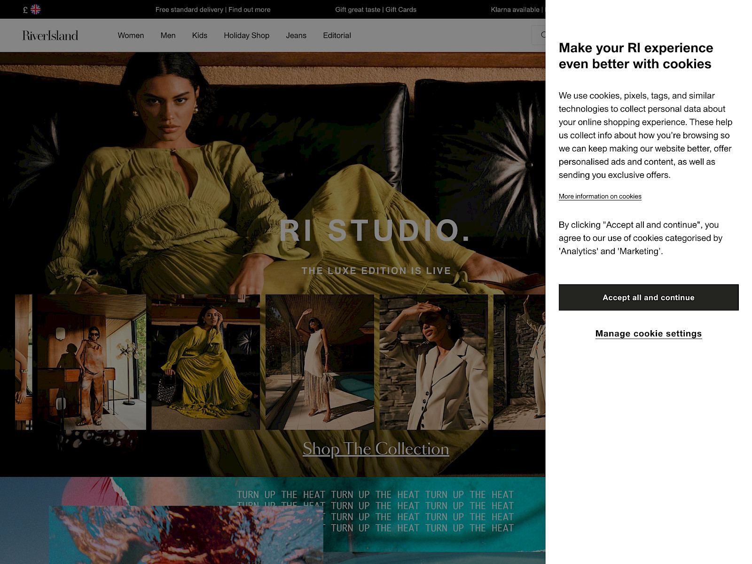Open the Holiday Shop menu
Image resolution: width=752 pixels, height=564 pixels.
pyautogui.click(x=247, y=35)
